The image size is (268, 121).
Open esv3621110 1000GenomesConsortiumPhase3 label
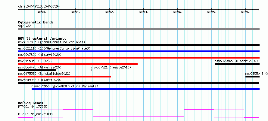(54, 48)
